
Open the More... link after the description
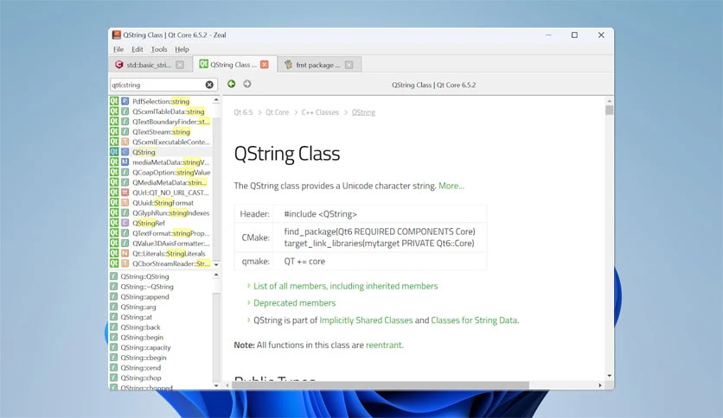[x=451, y=186]
